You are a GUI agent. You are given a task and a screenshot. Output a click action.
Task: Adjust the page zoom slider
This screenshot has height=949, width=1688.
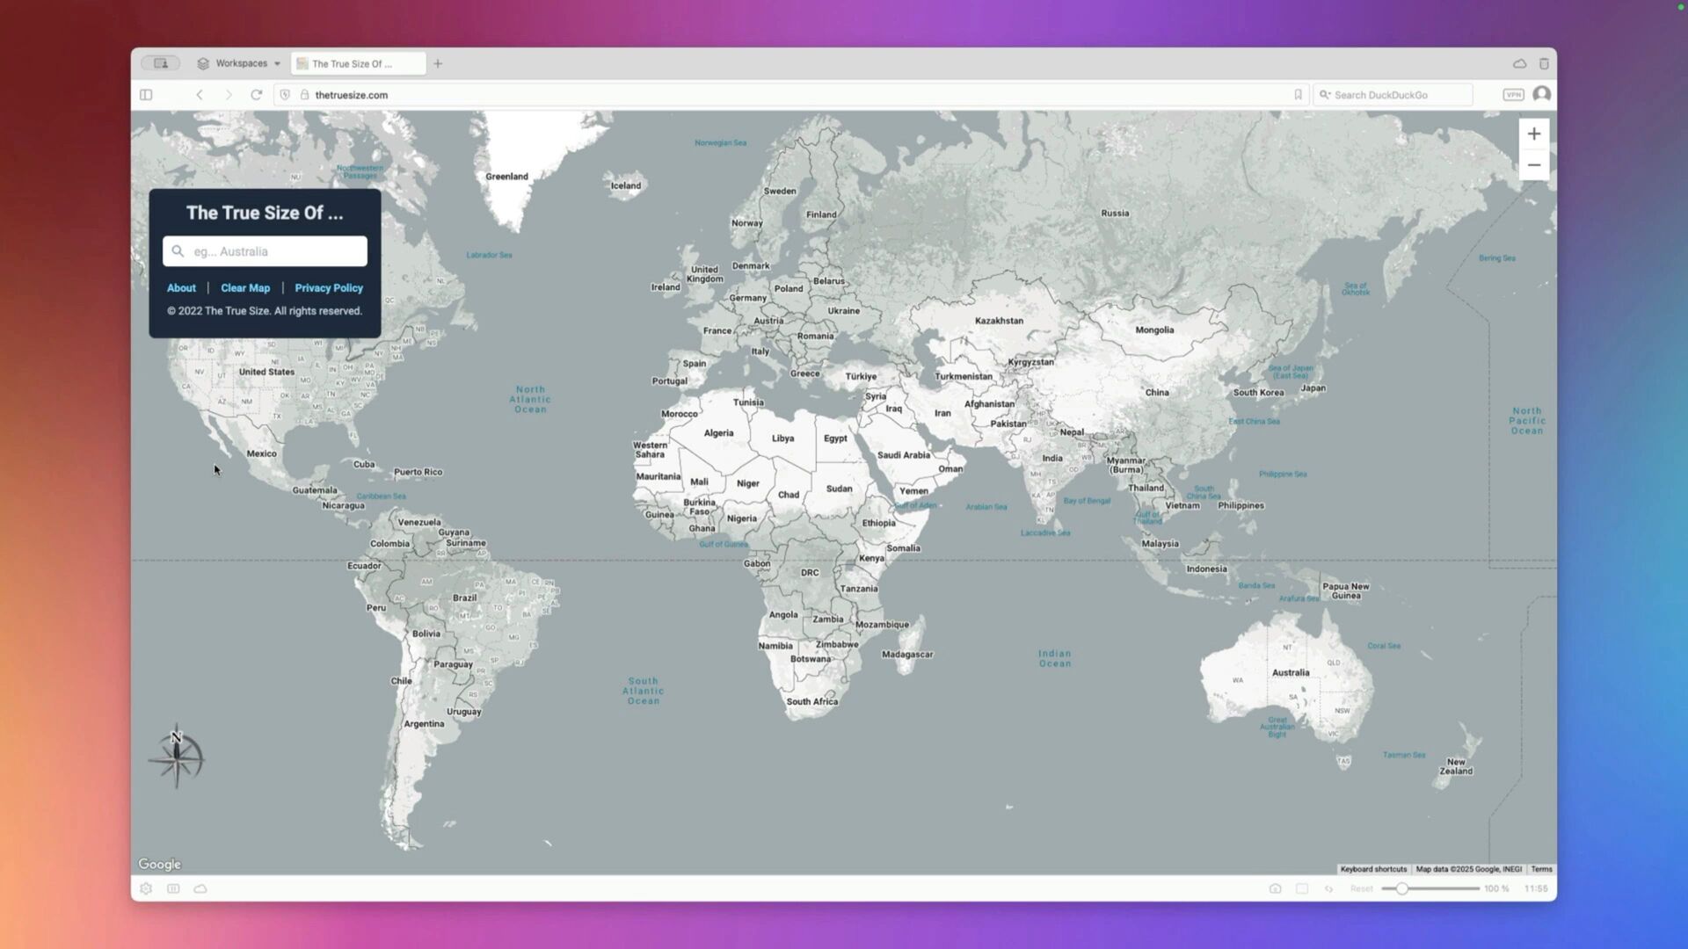click(1430, 888)
